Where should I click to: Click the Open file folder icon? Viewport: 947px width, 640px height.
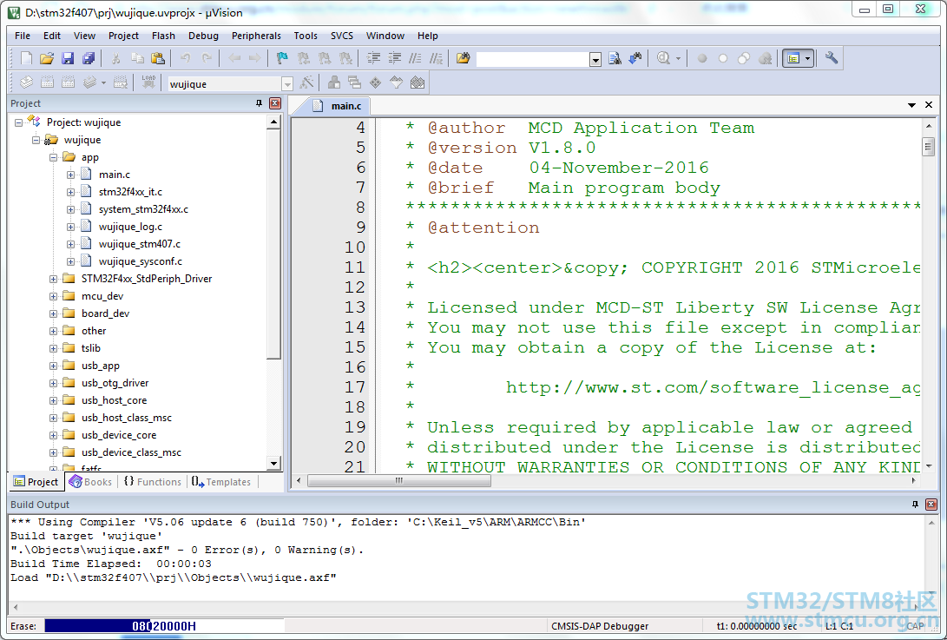[47, 59]
